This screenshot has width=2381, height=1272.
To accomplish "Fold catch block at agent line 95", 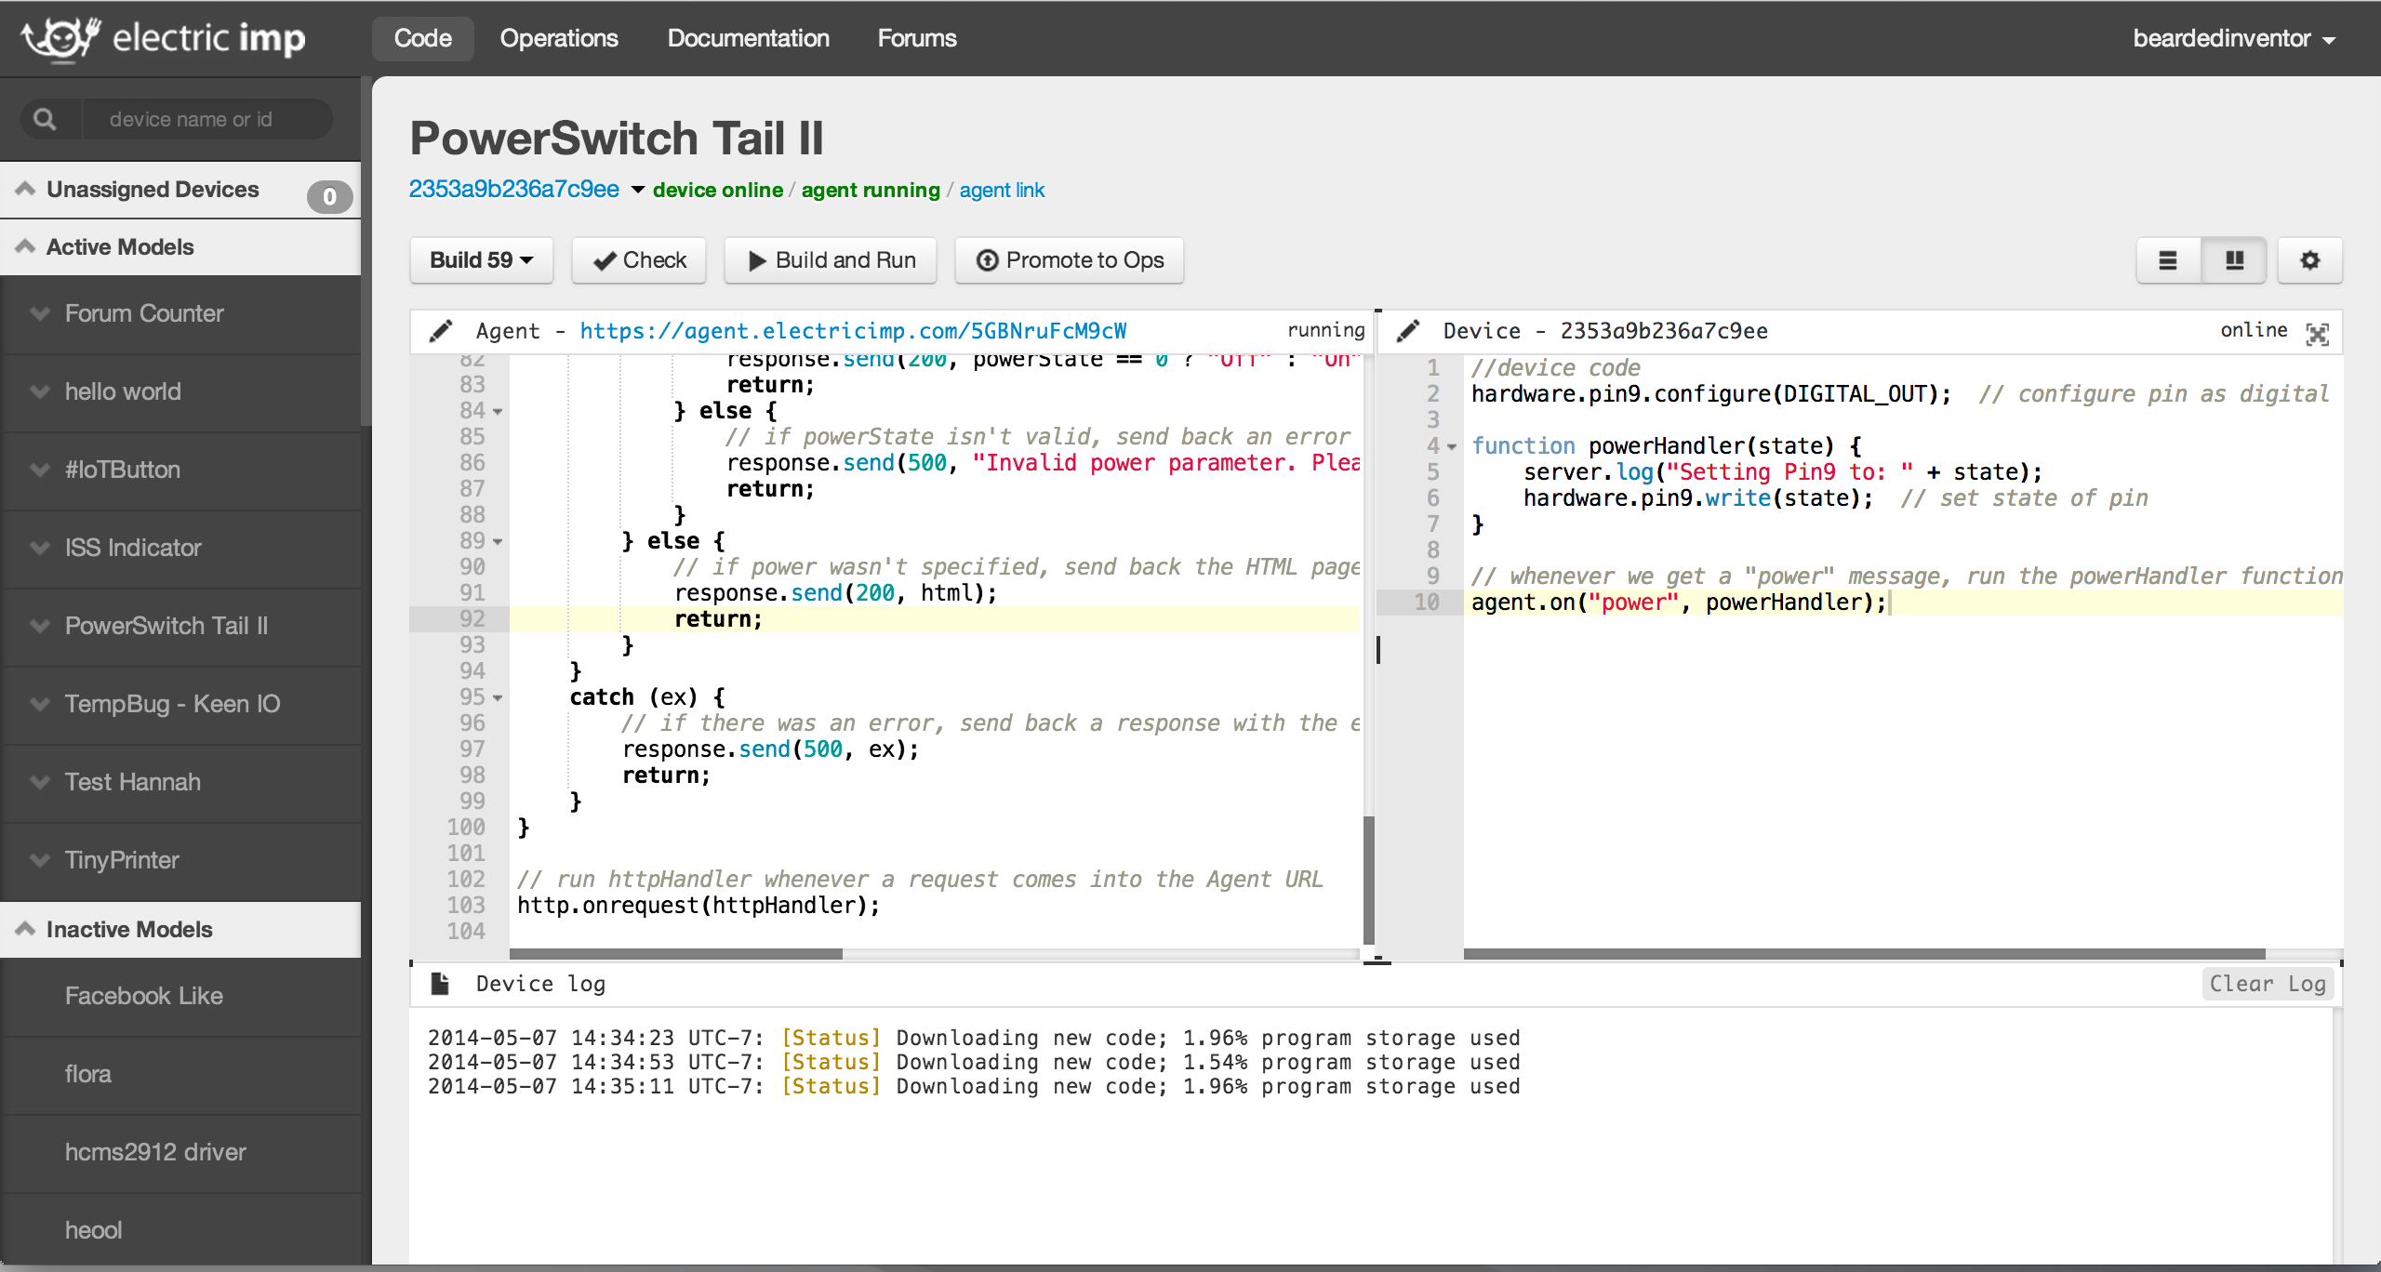I will coord(498,697).
